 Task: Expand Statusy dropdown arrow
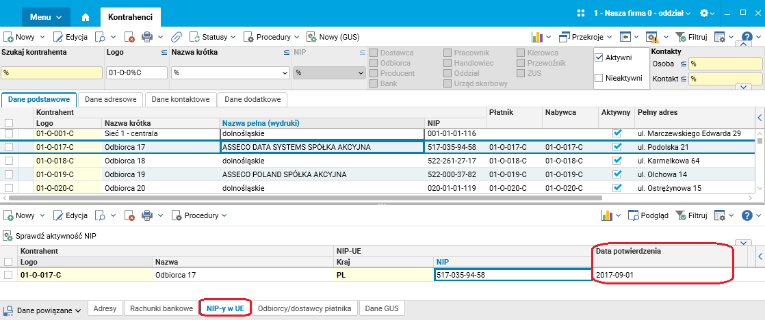(233, 37)
